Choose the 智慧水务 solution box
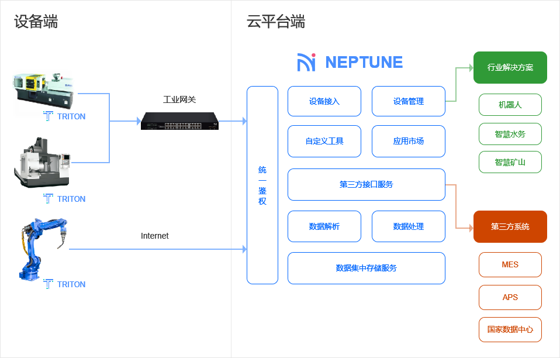The height and width of the screenshot is (358, 560). (x=510, y=134)
